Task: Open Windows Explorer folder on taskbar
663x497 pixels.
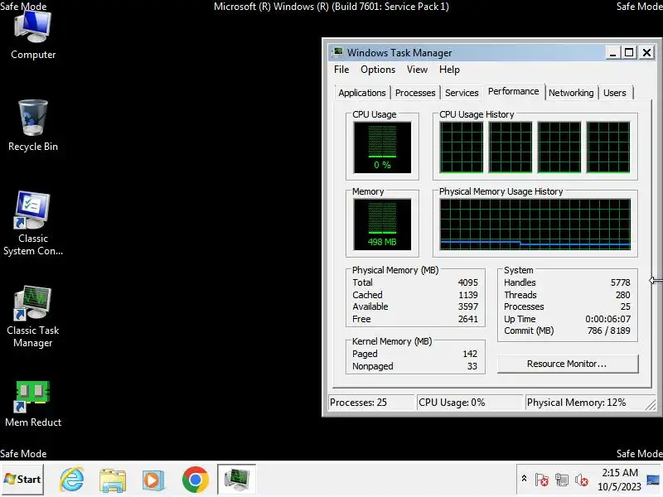Action: tap(113, 480)
